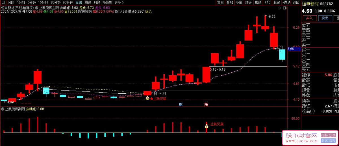Click the 净资 2.67 value
339x146 pixels.
click(328, 106)
